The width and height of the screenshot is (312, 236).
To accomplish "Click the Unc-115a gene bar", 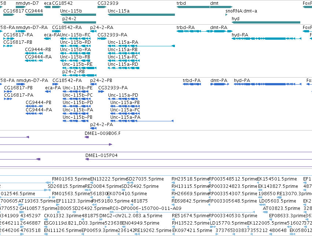I will point(141,15).
